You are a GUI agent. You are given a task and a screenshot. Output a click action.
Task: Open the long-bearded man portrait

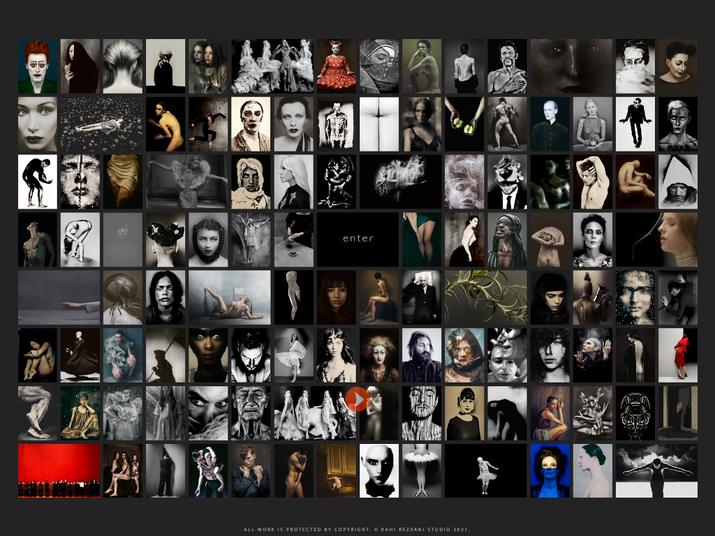coord(421,355)
